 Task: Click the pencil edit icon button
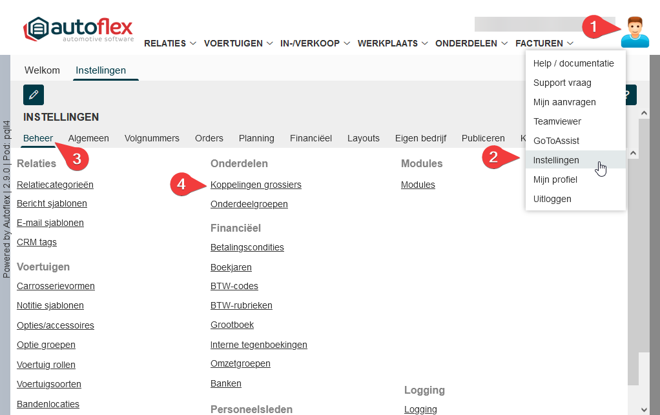(34, 95)
